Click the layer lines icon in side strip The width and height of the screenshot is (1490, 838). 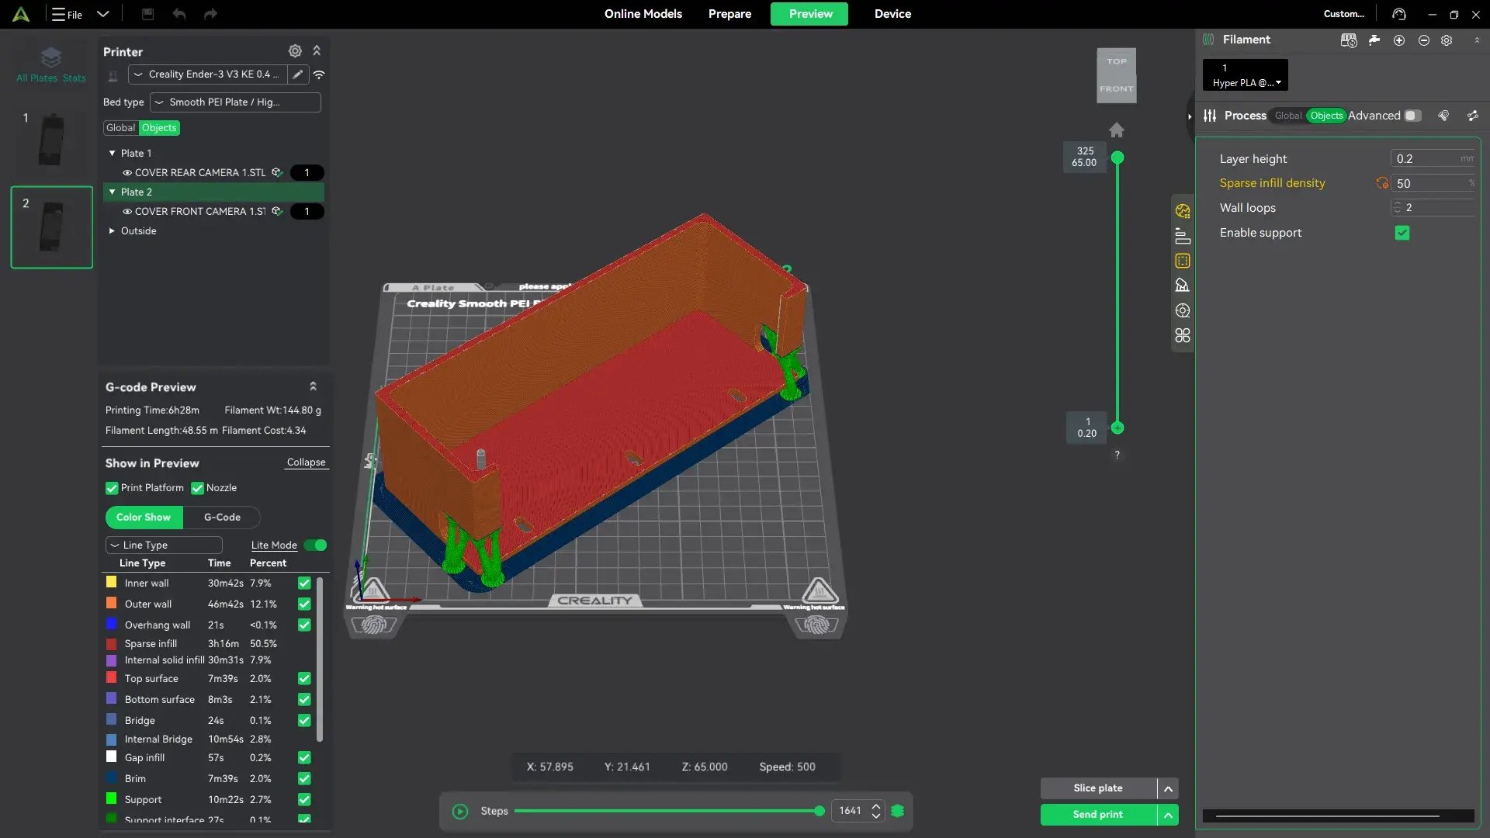[1183, 236]
